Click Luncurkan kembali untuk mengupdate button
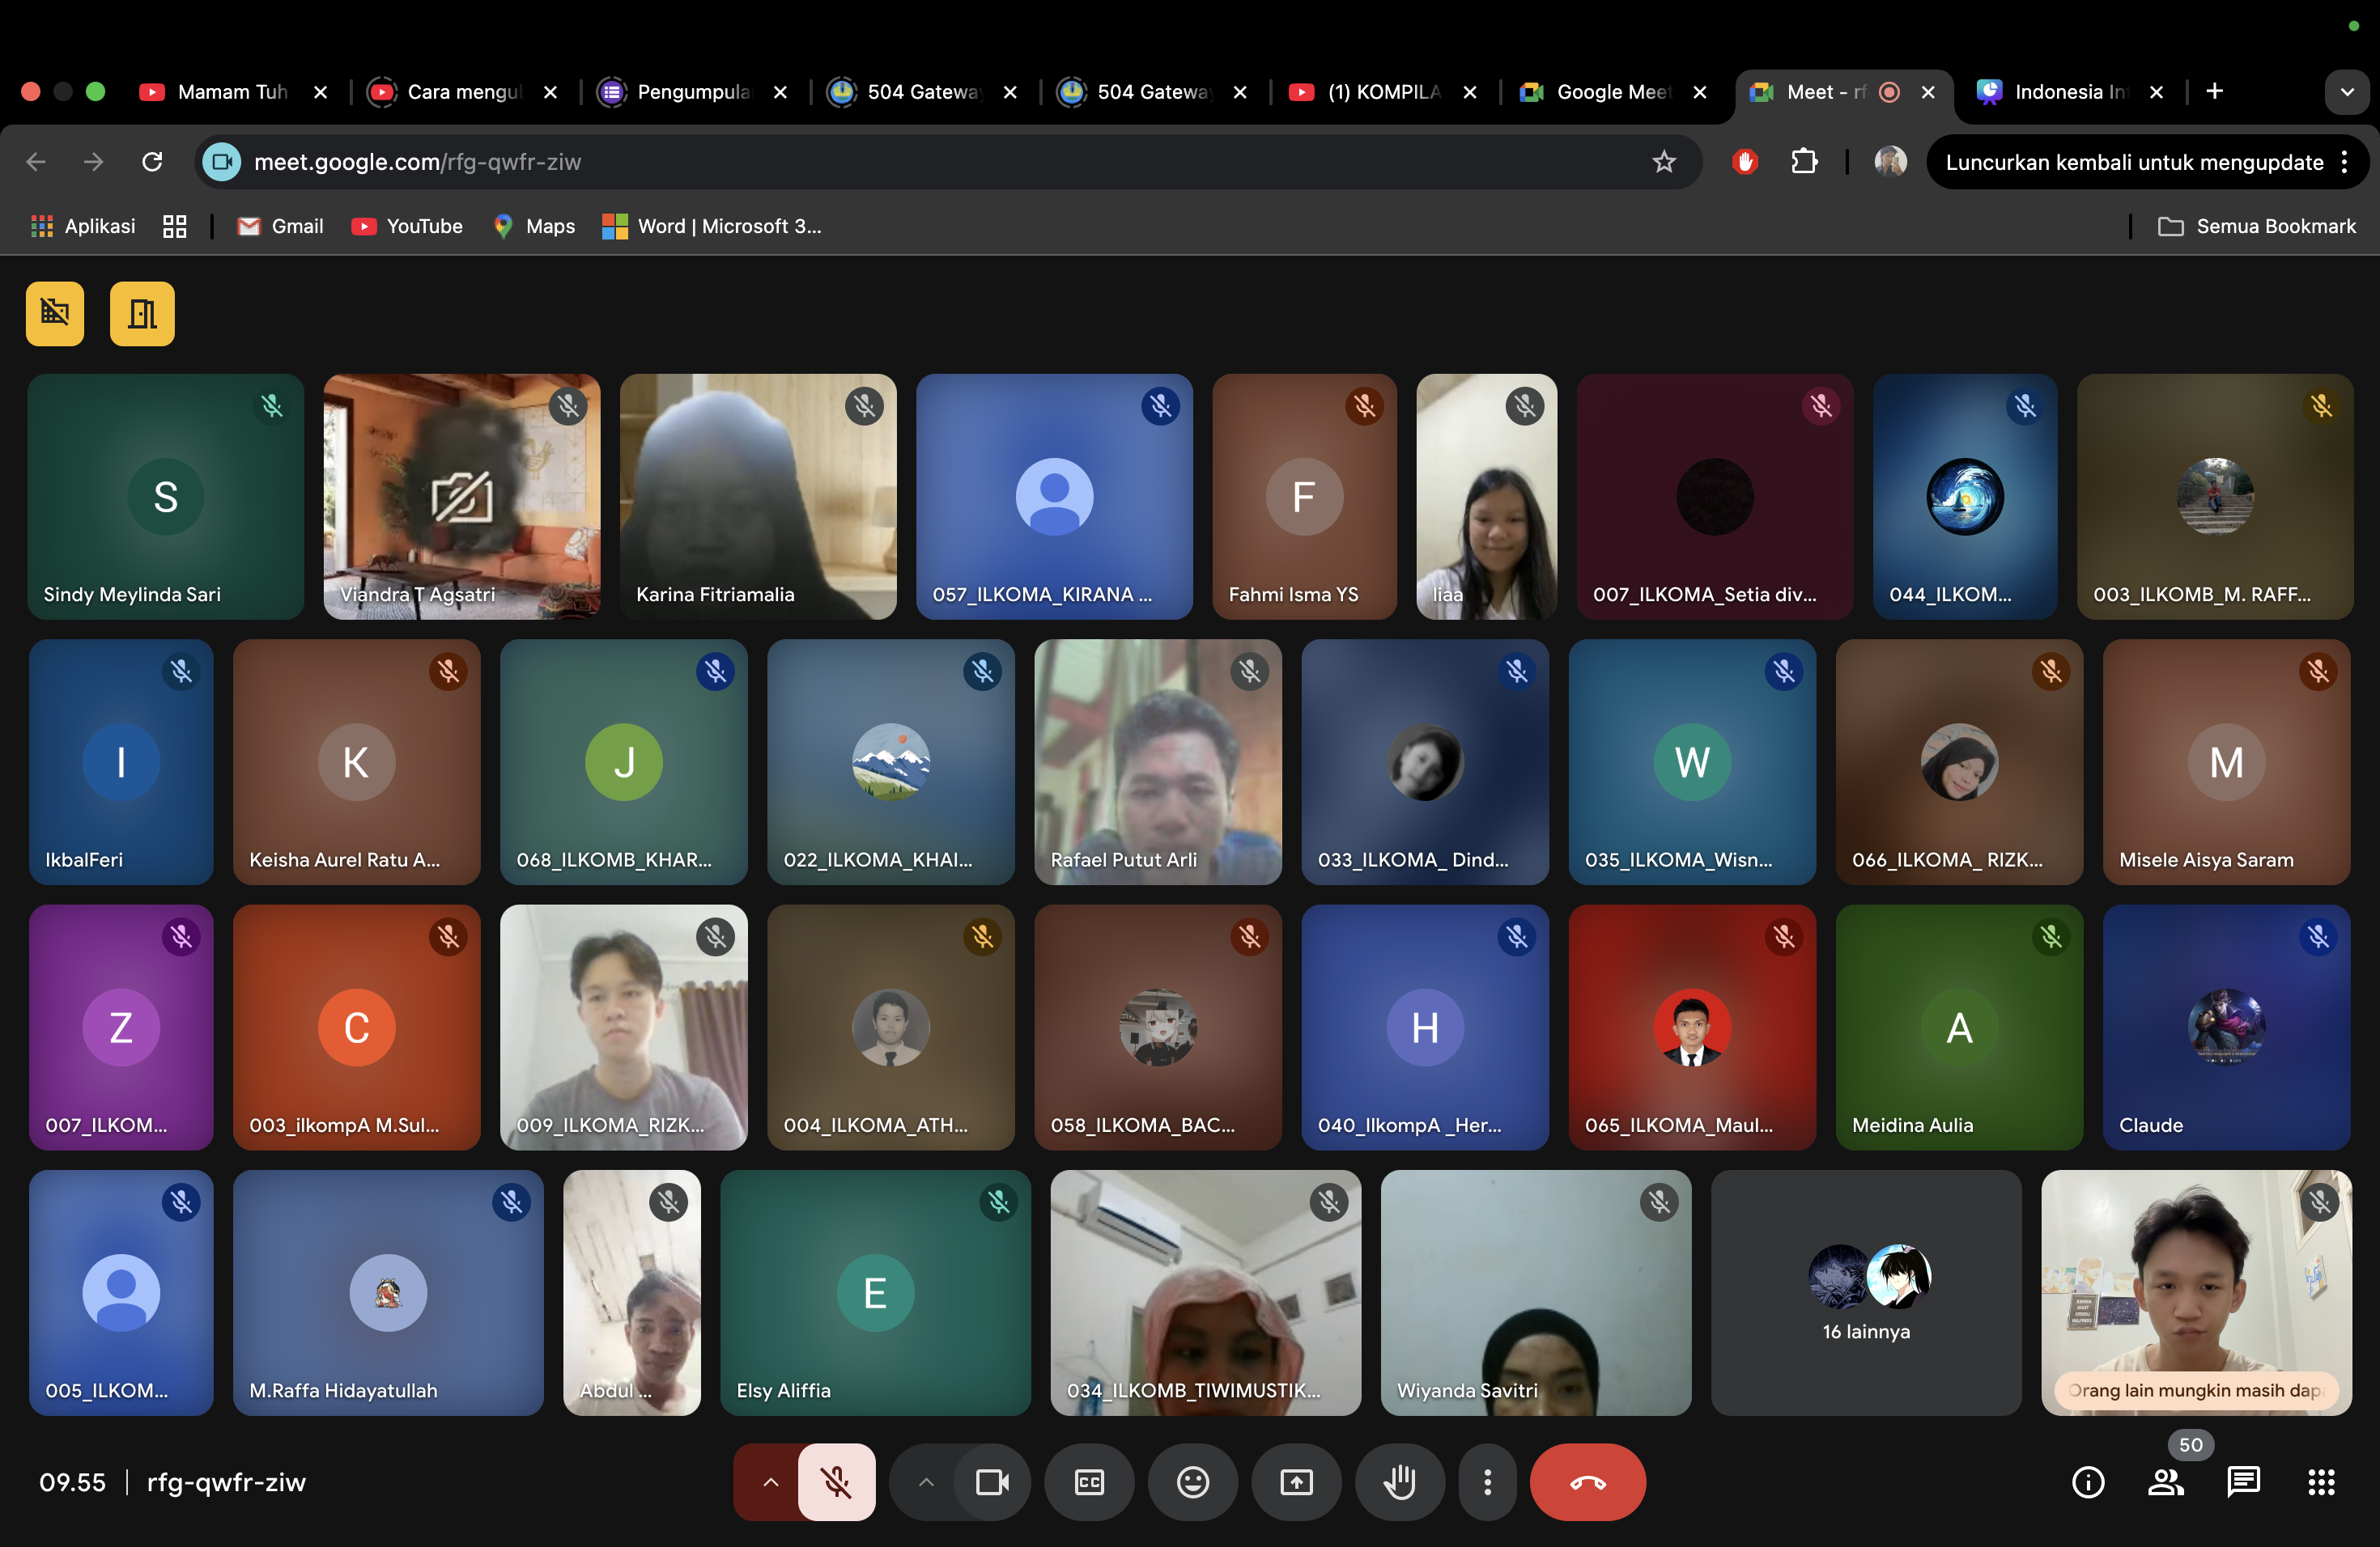This screenshot has height=1547, width=2380. [2133, 162]
